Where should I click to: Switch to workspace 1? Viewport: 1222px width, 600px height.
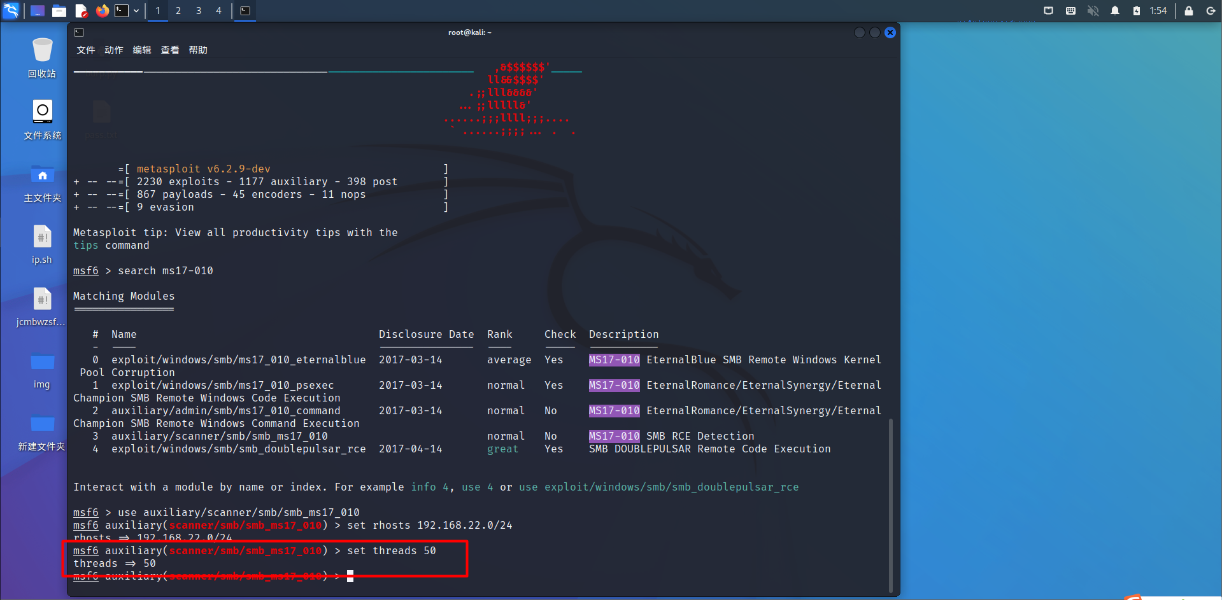[158, 11]
